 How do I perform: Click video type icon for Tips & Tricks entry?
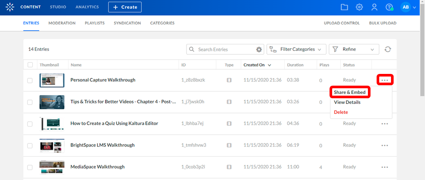pos(229,102)
